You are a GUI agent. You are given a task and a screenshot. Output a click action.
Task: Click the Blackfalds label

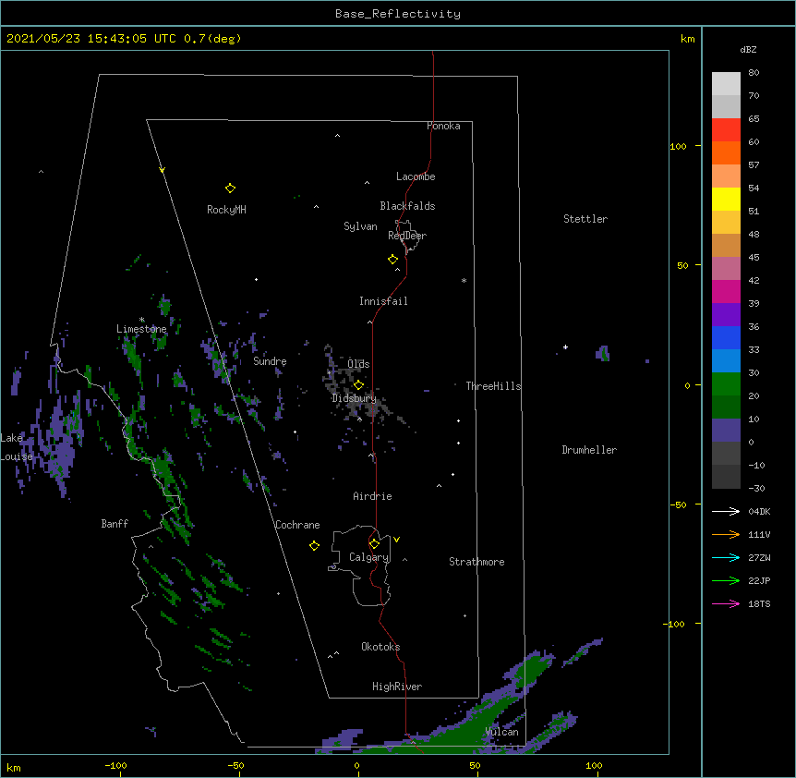click(407, 206)
